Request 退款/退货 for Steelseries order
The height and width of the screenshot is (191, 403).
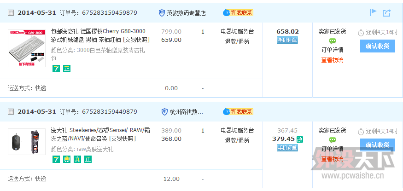[237, 140]
